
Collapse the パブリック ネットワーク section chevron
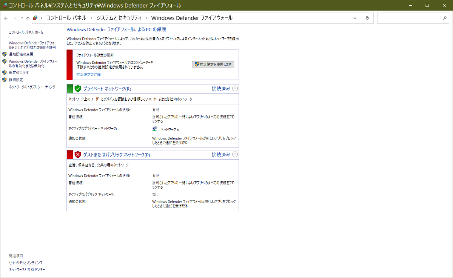tap(235, 154)
